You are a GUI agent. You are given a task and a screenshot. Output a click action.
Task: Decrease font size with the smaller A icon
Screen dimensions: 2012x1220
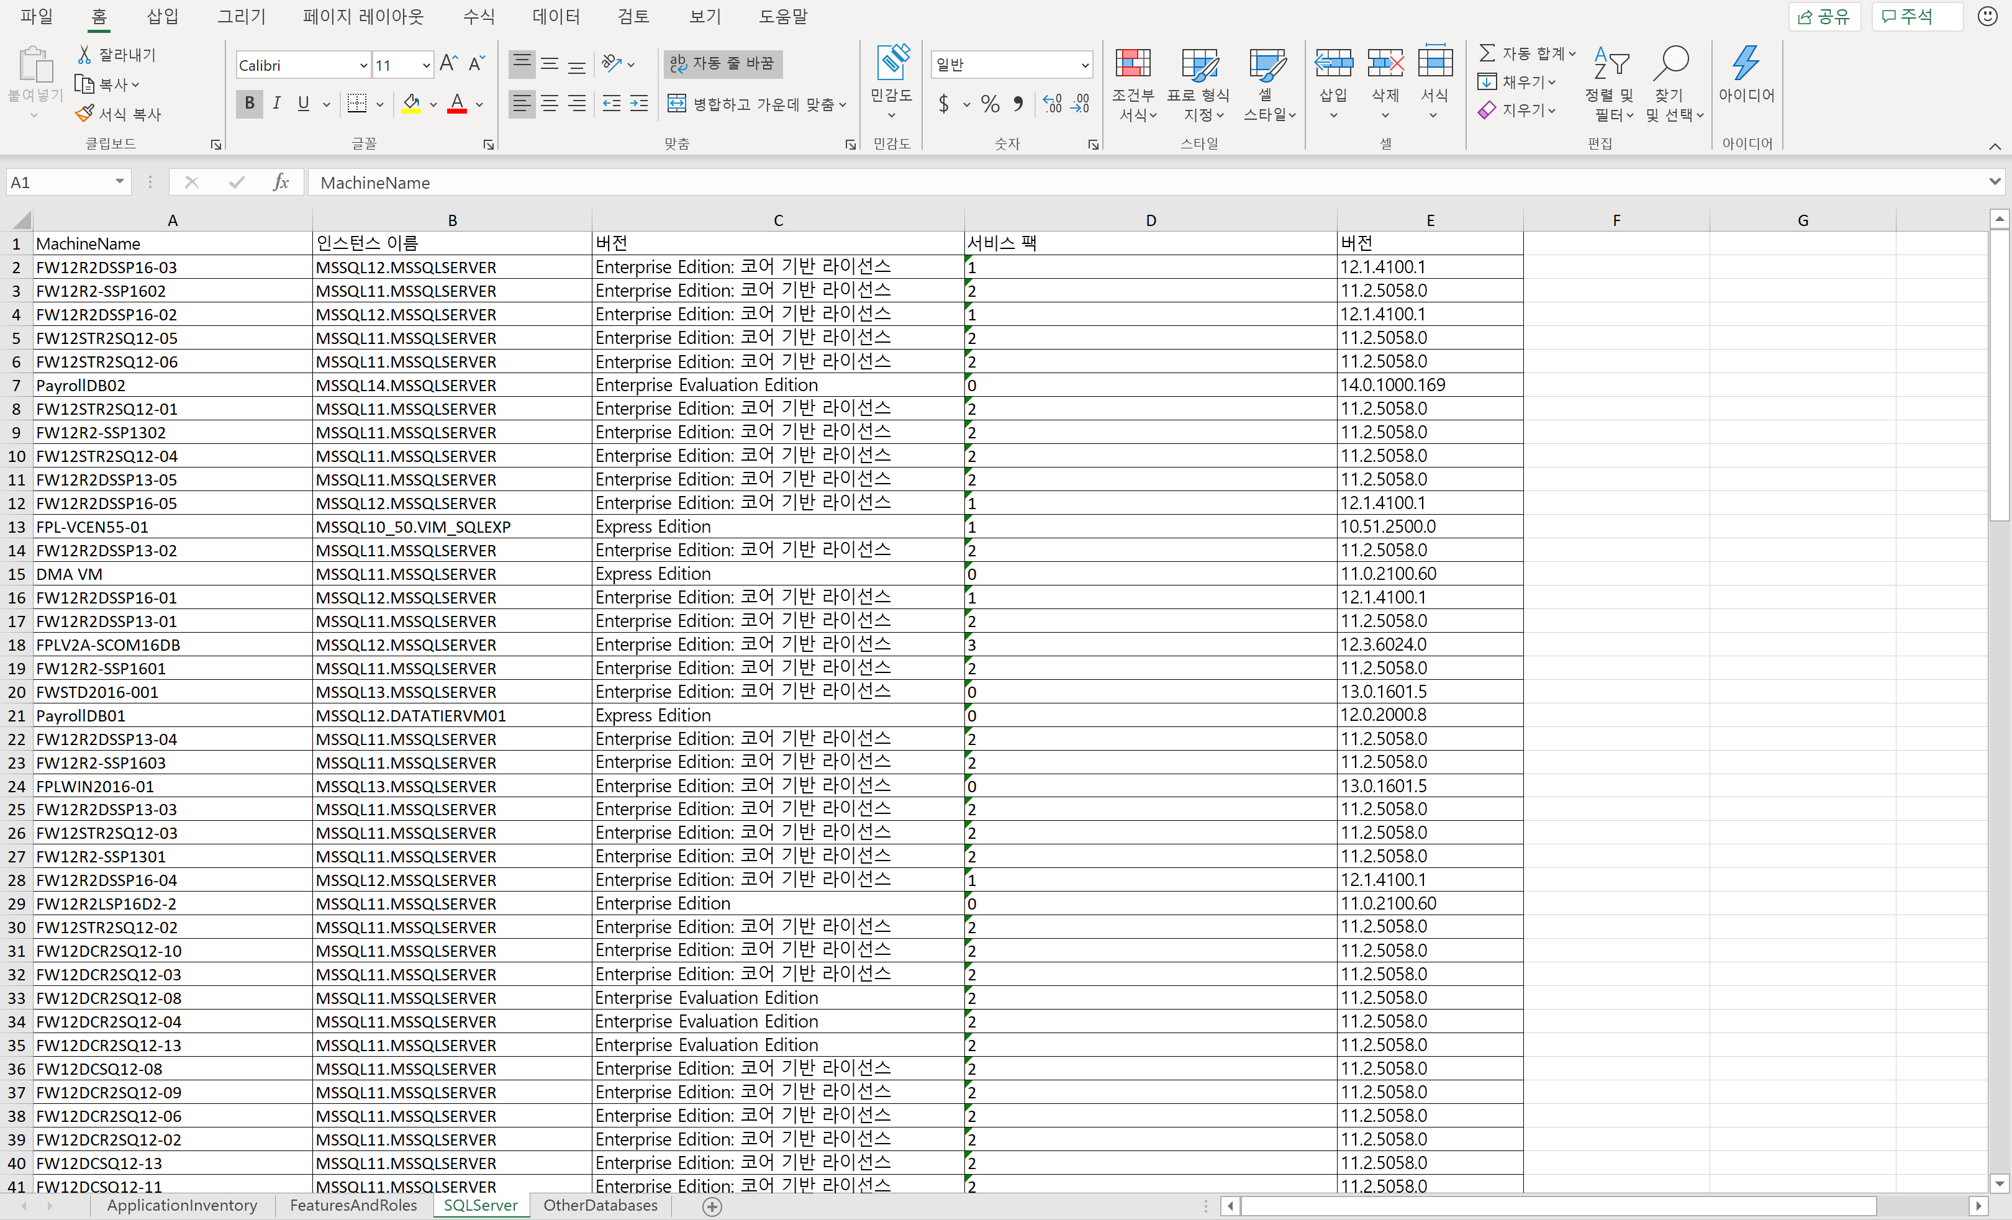pos(477,64)
